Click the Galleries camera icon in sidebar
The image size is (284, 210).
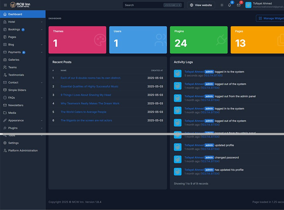(5, 60)
